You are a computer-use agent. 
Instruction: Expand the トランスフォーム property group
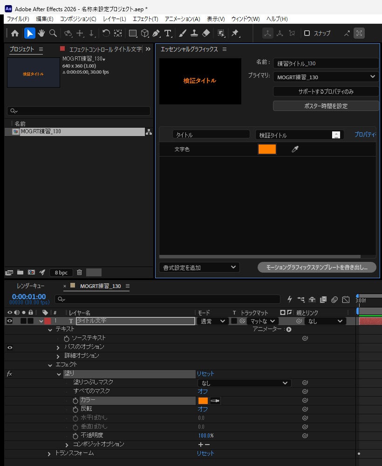coord(49,453)
